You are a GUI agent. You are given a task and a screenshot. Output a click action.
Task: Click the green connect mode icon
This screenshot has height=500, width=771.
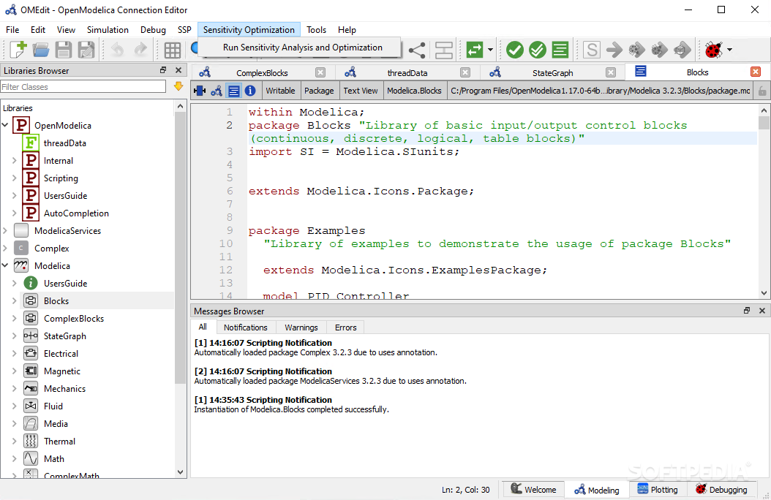pyautogui.click(x=475, y=50)
